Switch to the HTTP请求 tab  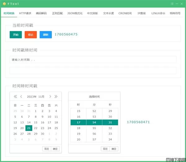[x=25, y=13]
